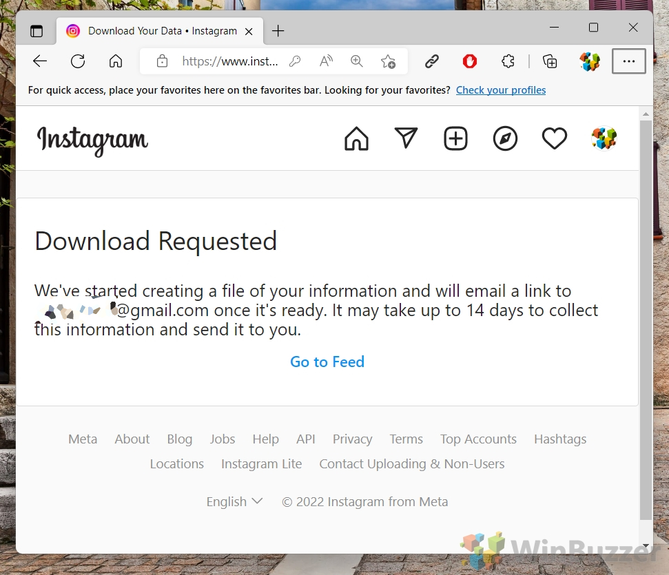Close the browser window
The width and height of the screenshot is (669, 575).
click(633, 28)
